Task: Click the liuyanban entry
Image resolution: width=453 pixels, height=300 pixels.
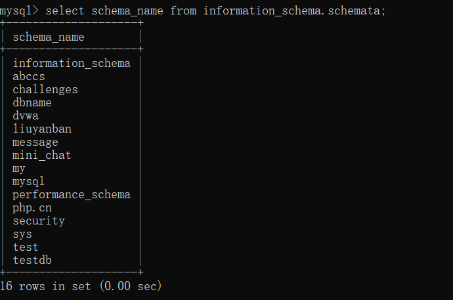Action: (x=42, y=129)
